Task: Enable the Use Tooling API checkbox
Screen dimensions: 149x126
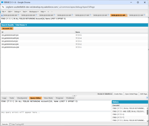Action: pos(10,124)
